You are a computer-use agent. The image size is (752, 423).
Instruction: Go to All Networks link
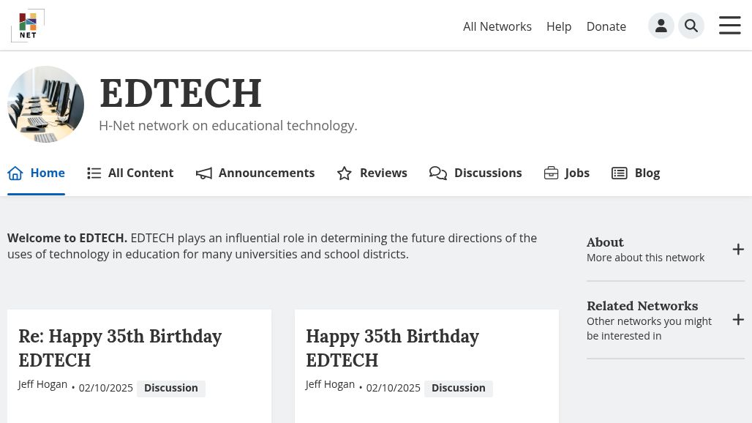pos(497,26)
